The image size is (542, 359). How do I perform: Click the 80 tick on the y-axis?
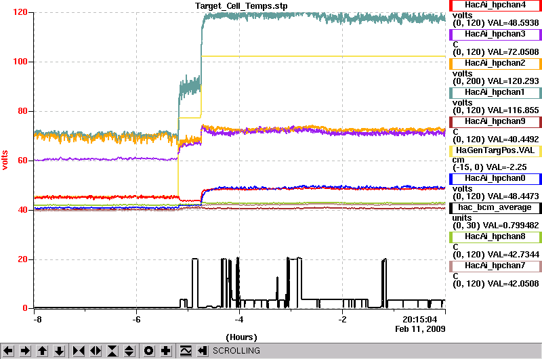(x=22, y=111)
